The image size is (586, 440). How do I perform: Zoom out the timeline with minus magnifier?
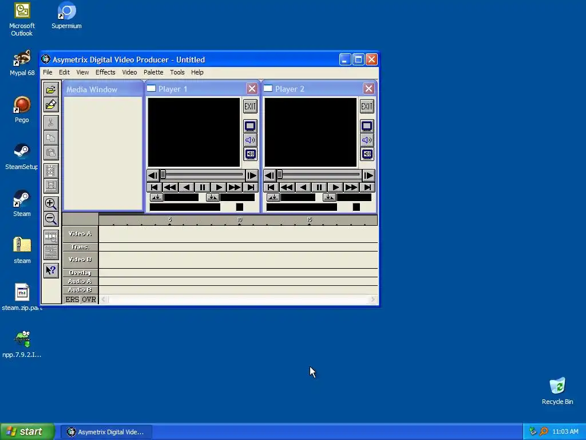coord(51,219)
